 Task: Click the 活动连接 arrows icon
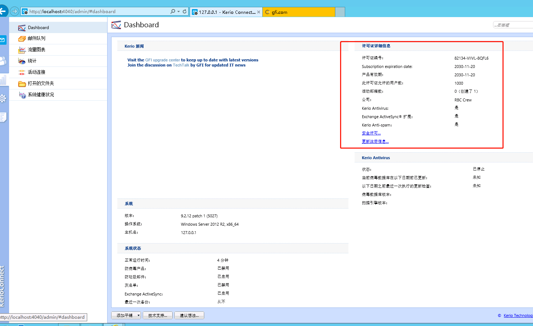click(22, 72)
